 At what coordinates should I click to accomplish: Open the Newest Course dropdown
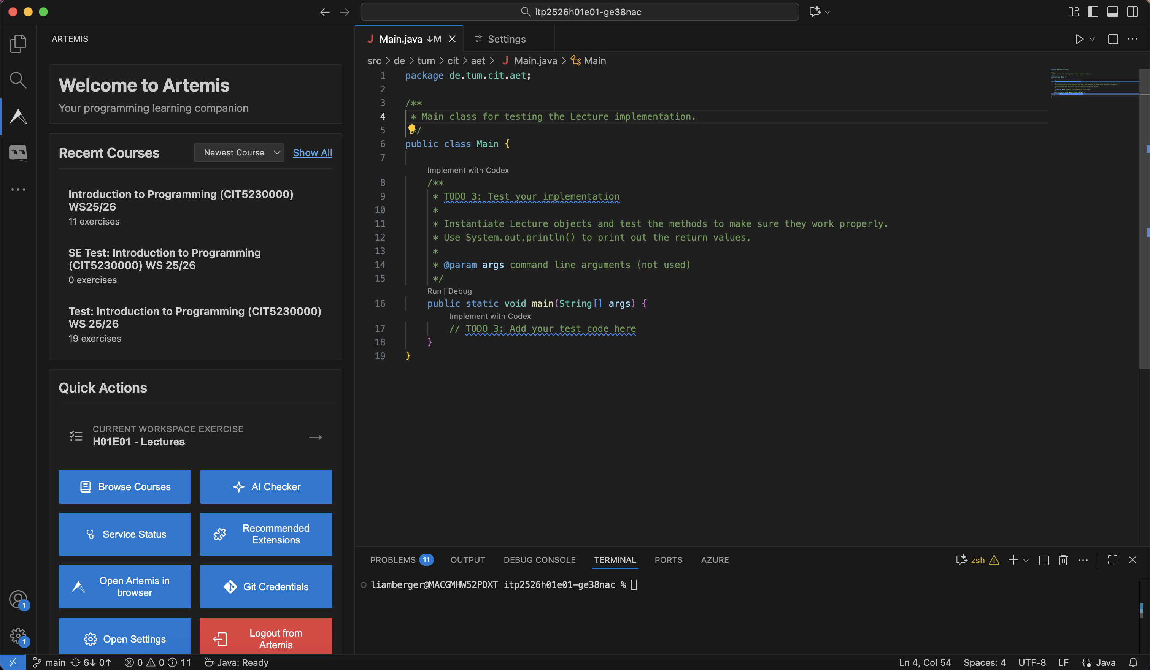tap(239, 152)
